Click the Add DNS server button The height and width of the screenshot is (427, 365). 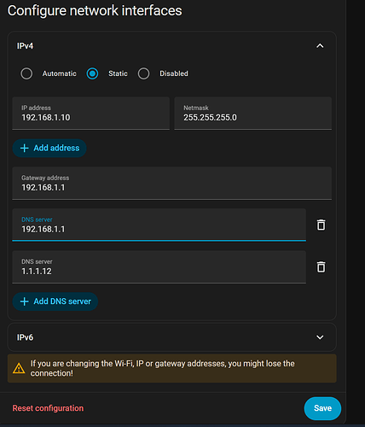(x=55, y=301)
